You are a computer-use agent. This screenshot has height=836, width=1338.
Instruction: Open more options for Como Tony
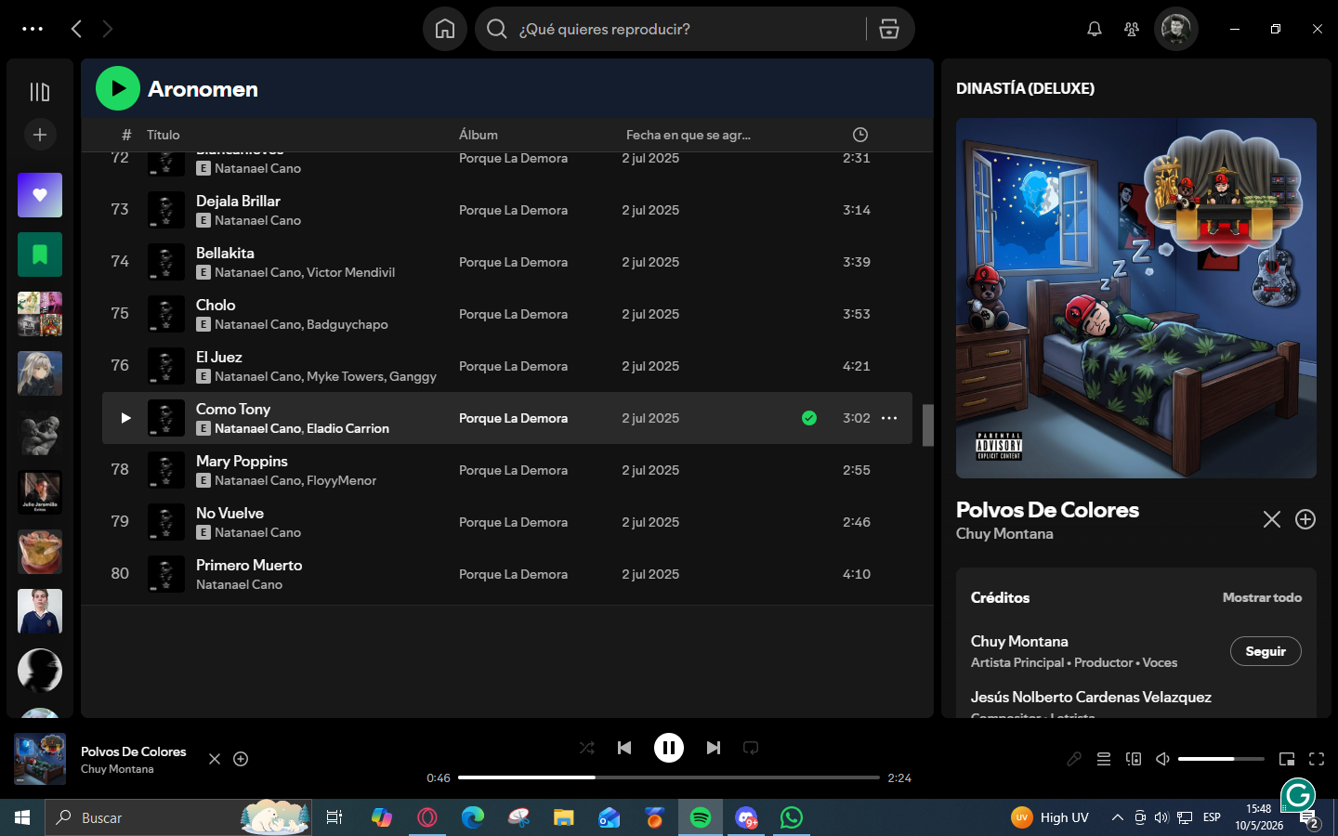pyautogui.click(x=889, y=418)
